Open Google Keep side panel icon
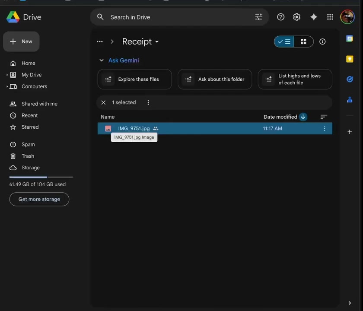The height and width of the screenshot is (311, 363). (x=350, y=59)
